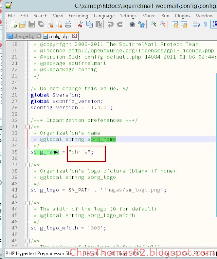Create a new file using the New toolbar icon
Screen dimensions: 217x259
13,24
